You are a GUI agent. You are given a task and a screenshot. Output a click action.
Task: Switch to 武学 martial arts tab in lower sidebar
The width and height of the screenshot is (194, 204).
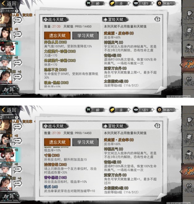point(189,155)
